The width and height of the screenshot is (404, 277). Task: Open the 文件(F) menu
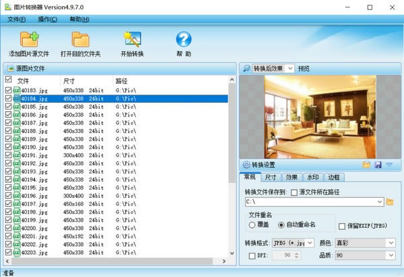point(16,19)
